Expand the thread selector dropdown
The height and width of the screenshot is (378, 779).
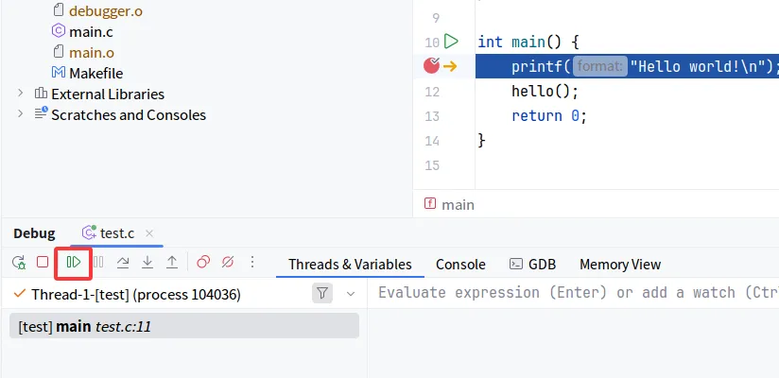click(x=351, y=294)
